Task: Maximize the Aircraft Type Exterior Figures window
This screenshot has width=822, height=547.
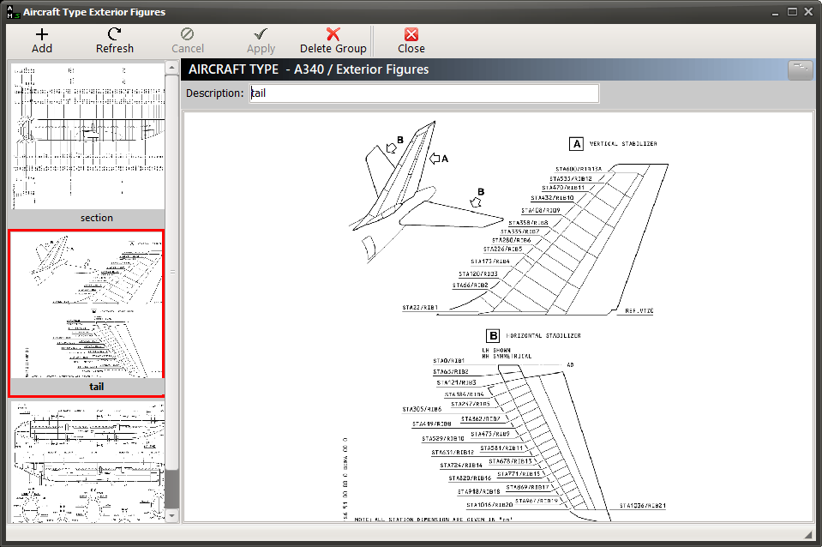Action: tap(792, 11)
